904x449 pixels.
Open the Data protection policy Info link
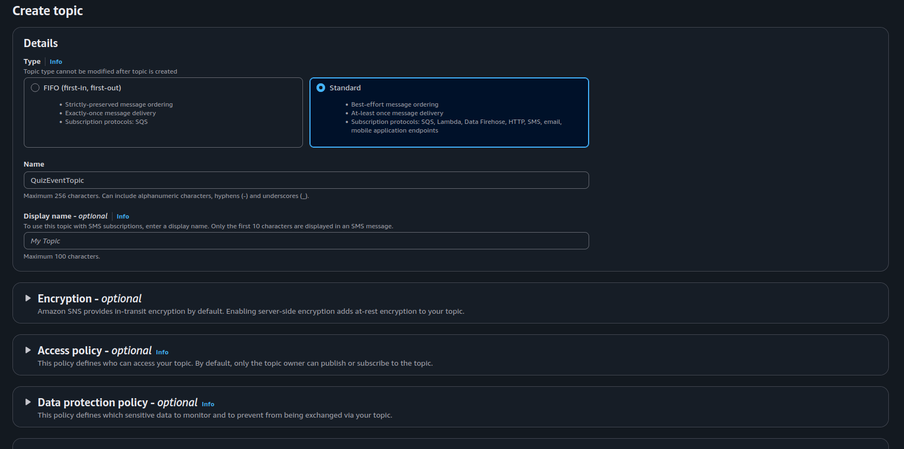click(x=208, y=404)
